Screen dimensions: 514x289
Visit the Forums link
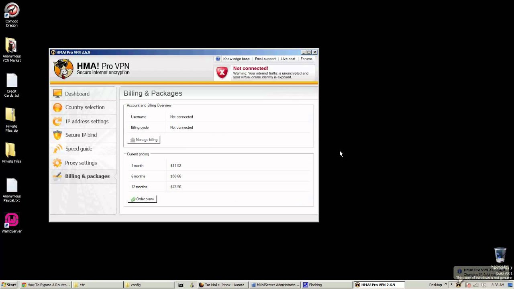coord(306,59)
